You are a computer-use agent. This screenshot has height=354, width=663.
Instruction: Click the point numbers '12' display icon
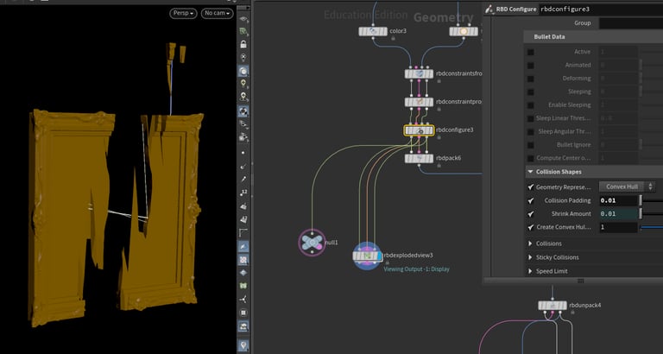click(243, 193)
